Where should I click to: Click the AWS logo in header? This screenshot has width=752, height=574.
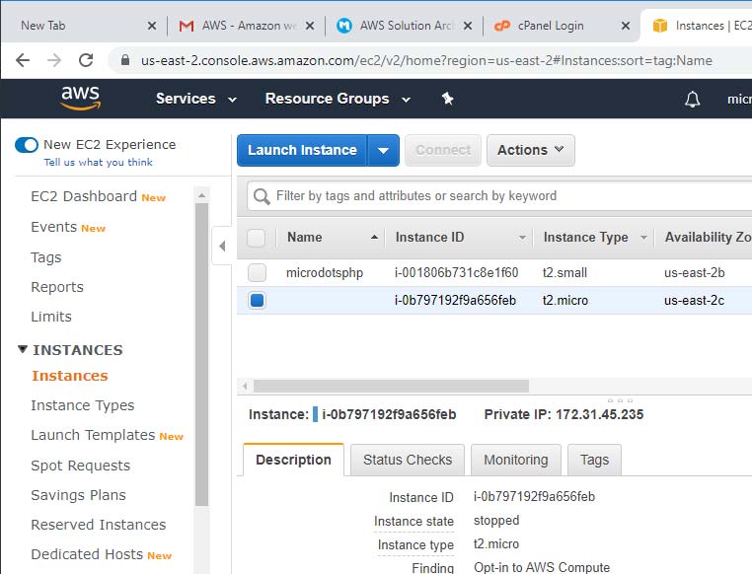click(81, 98)
